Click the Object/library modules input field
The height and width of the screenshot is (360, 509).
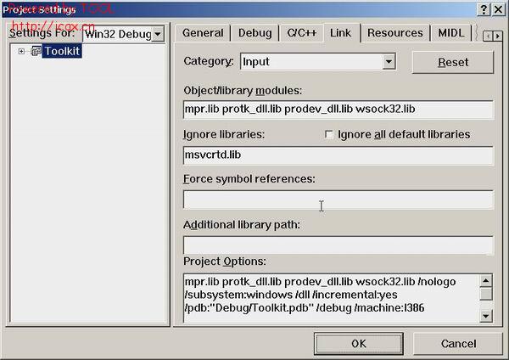tap(338, 110)
